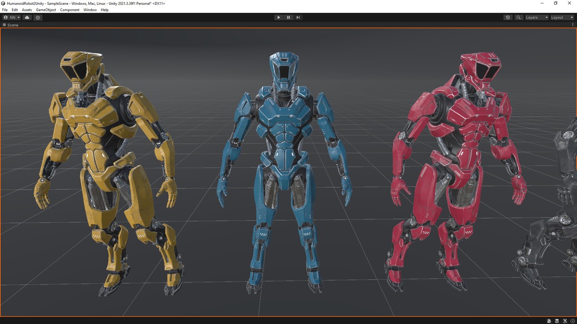The image size is (577, 324).
Task: Click the bug debugger icon in status bar
Action: tap(549, 321)
